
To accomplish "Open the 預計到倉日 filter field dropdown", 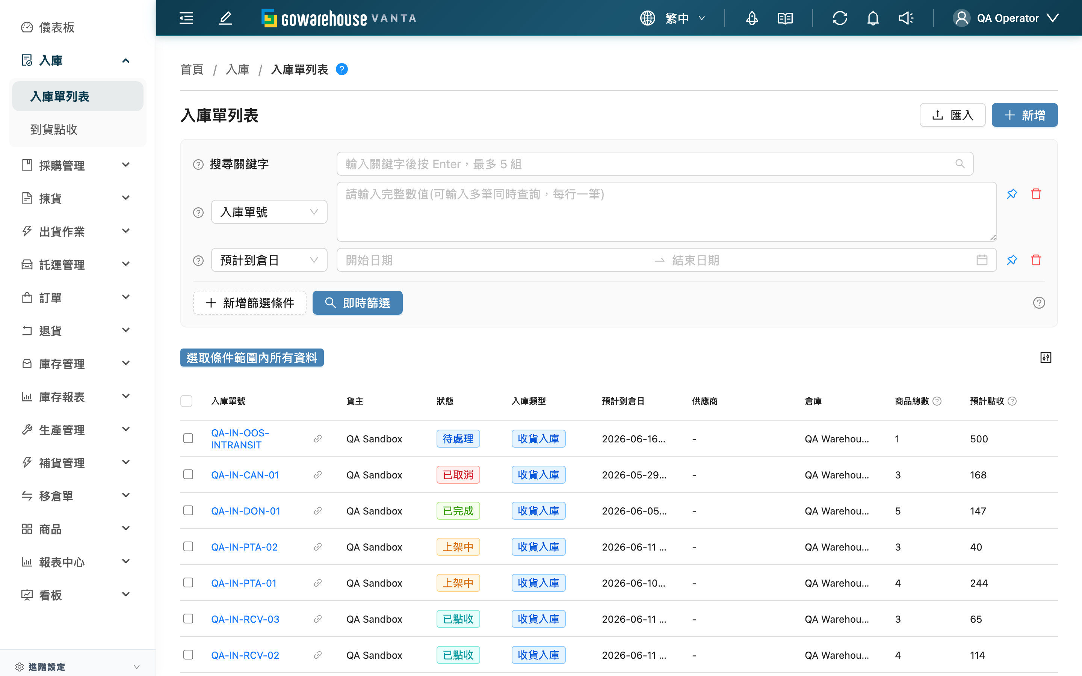I will point(269,260).
